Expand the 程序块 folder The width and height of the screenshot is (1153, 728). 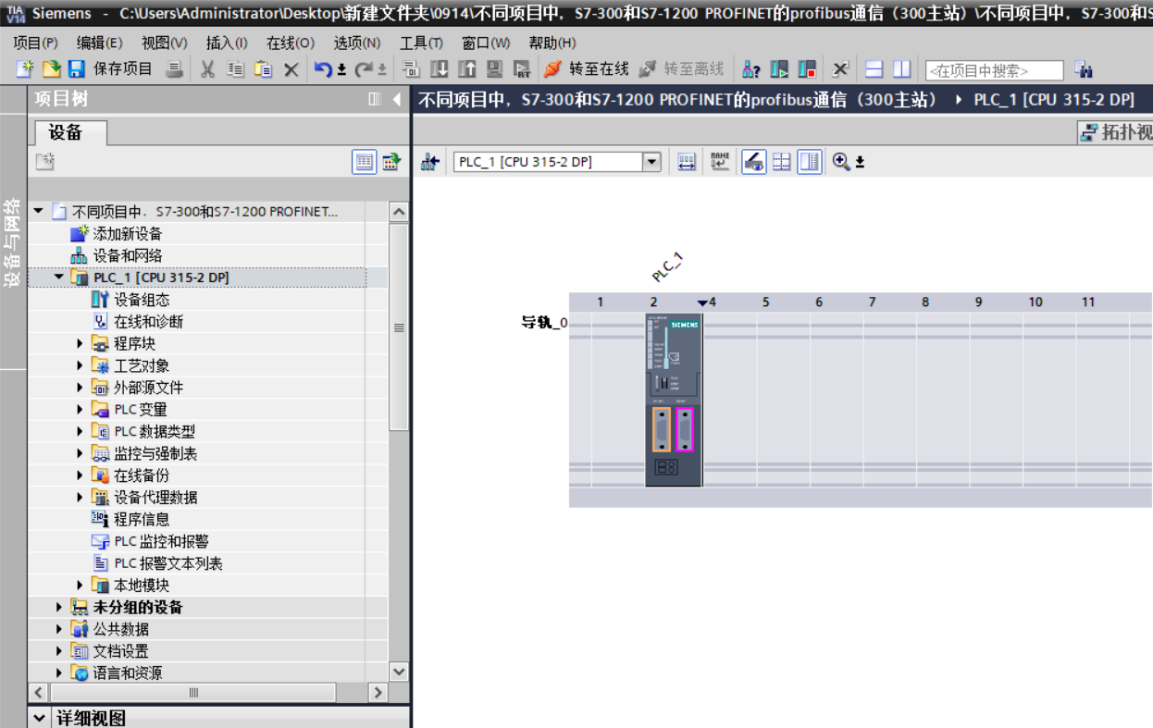pos(81,343)
